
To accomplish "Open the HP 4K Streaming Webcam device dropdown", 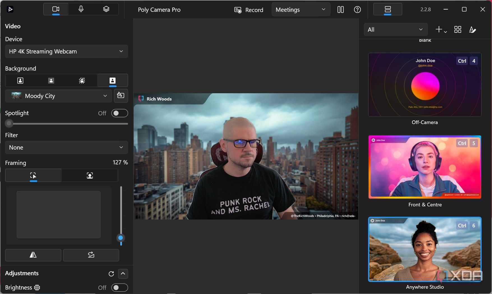I will click(66, 52).
